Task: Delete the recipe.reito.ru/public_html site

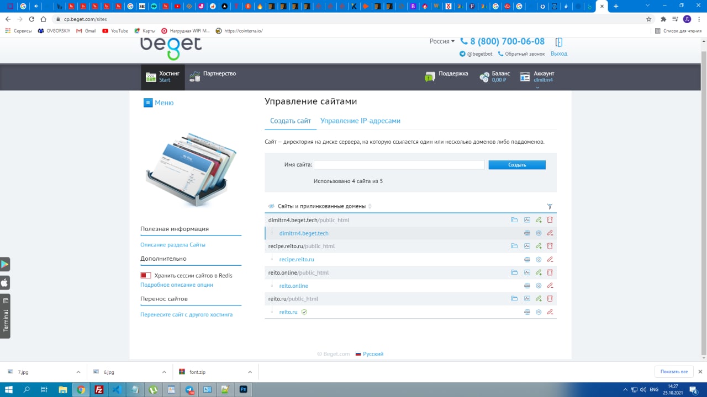Action: [550, 246]
